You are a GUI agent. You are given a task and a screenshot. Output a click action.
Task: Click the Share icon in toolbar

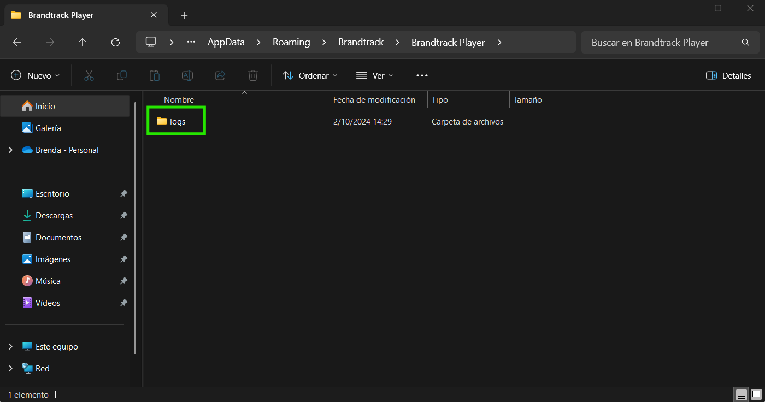[220, 75]
